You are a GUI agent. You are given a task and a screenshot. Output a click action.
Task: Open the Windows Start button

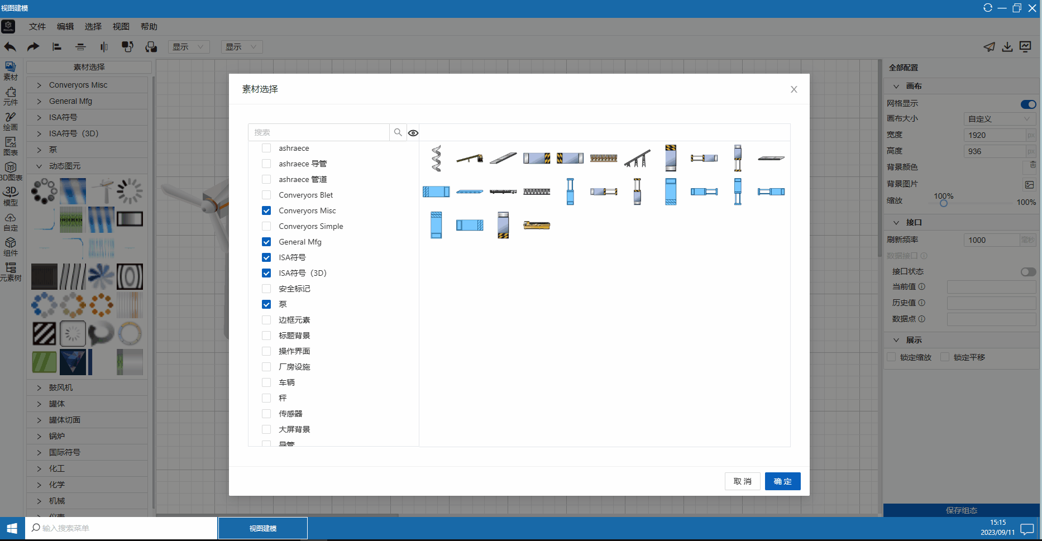tap(12, 528)
